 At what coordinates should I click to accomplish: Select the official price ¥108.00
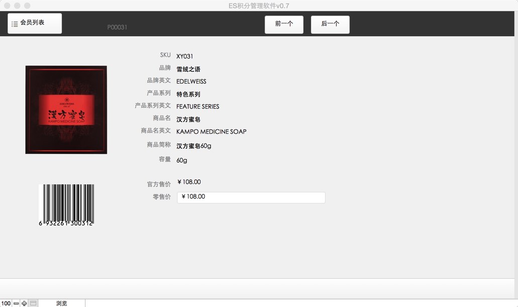[x=189, y=182]
